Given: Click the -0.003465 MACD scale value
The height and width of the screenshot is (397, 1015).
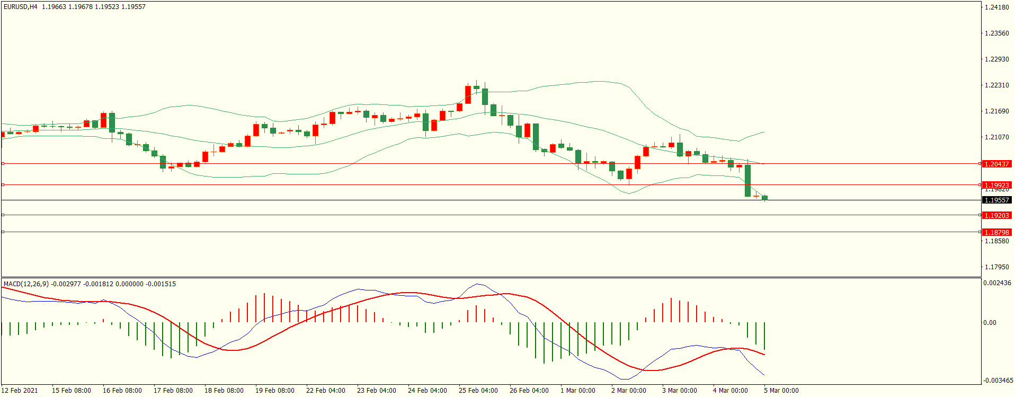Looking at the screenshot, I should [x=997, y=381].
